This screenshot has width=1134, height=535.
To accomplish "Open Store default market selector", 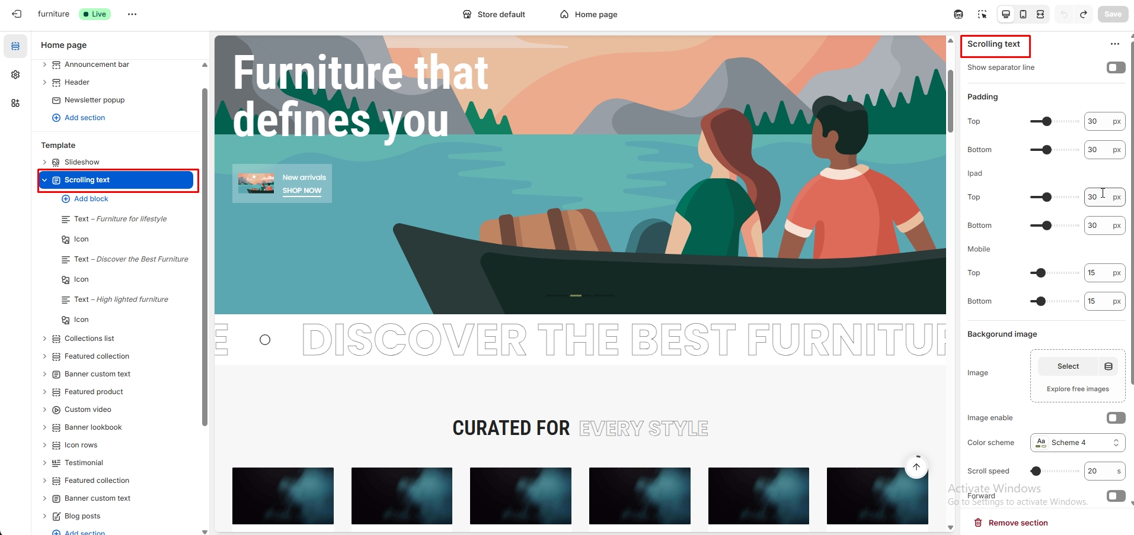I will coord(494,14).
